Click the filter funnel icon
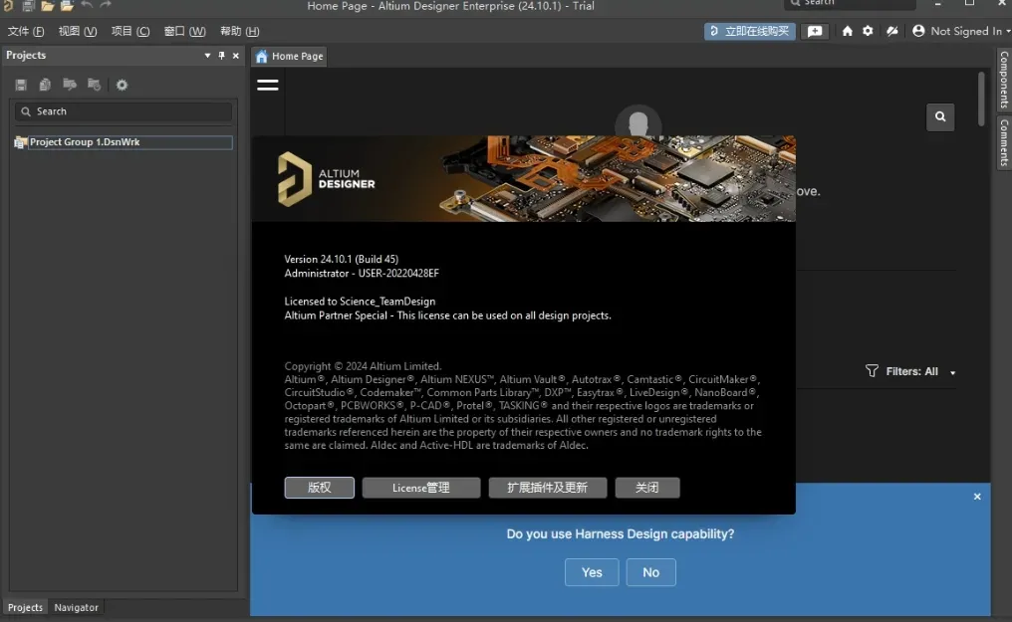This screenshot has height=622, width=1012. (872, 370)
